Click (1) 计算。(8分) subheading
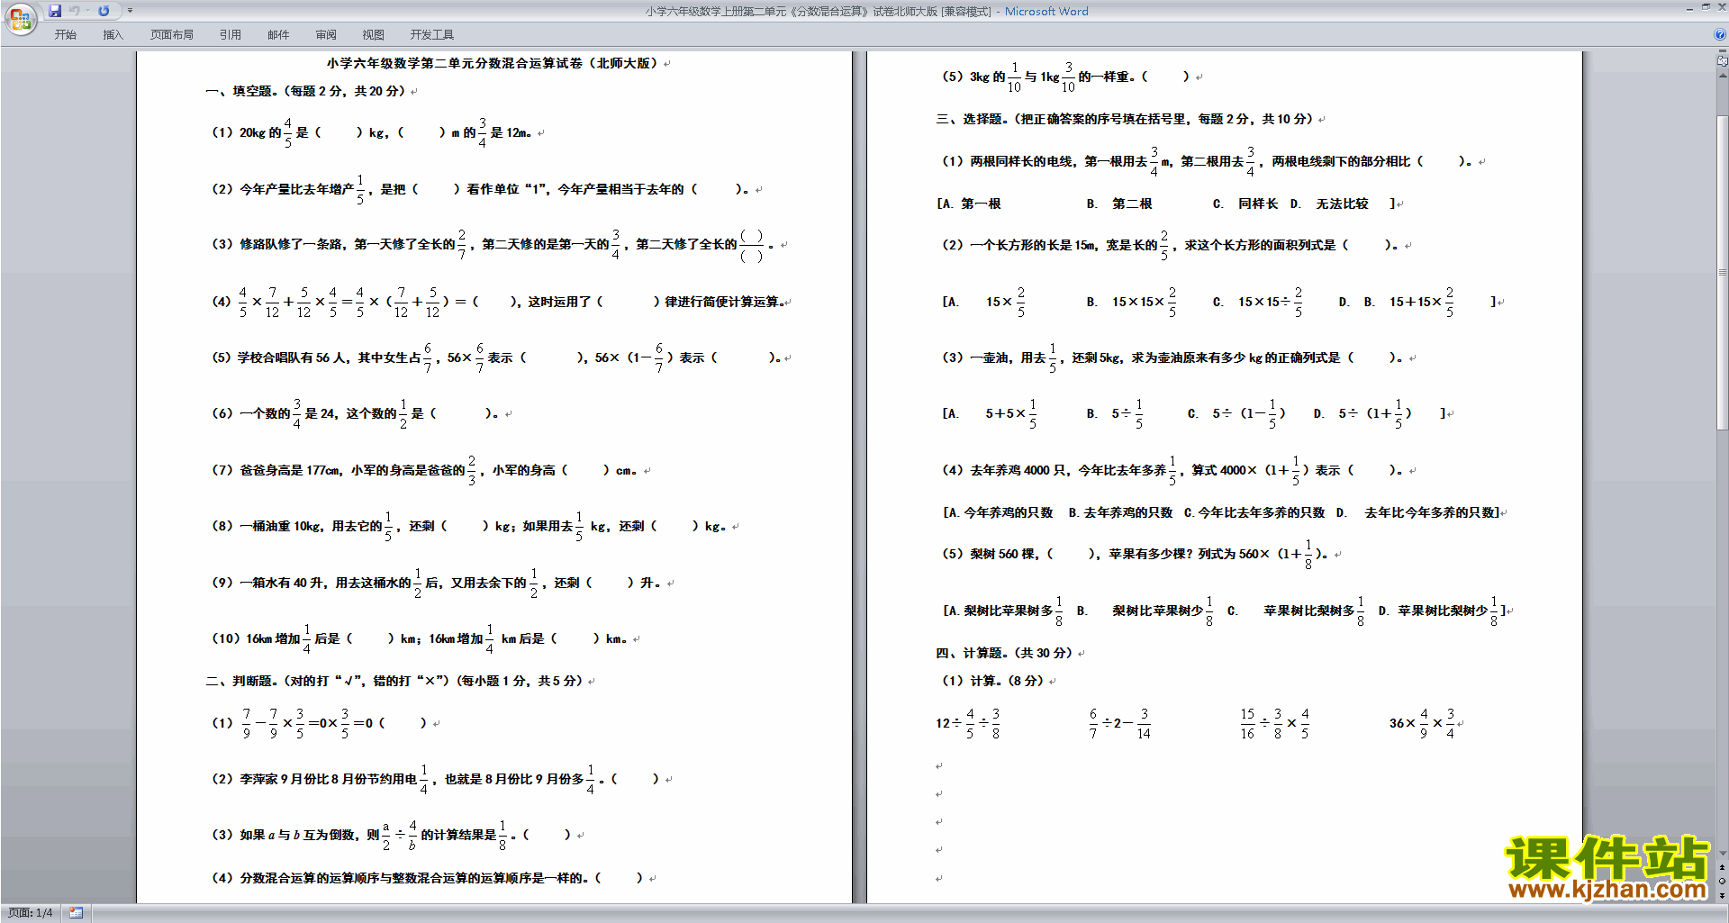Screen dimensions: 1729x923 pyautogui.click(x=993, y=681)
